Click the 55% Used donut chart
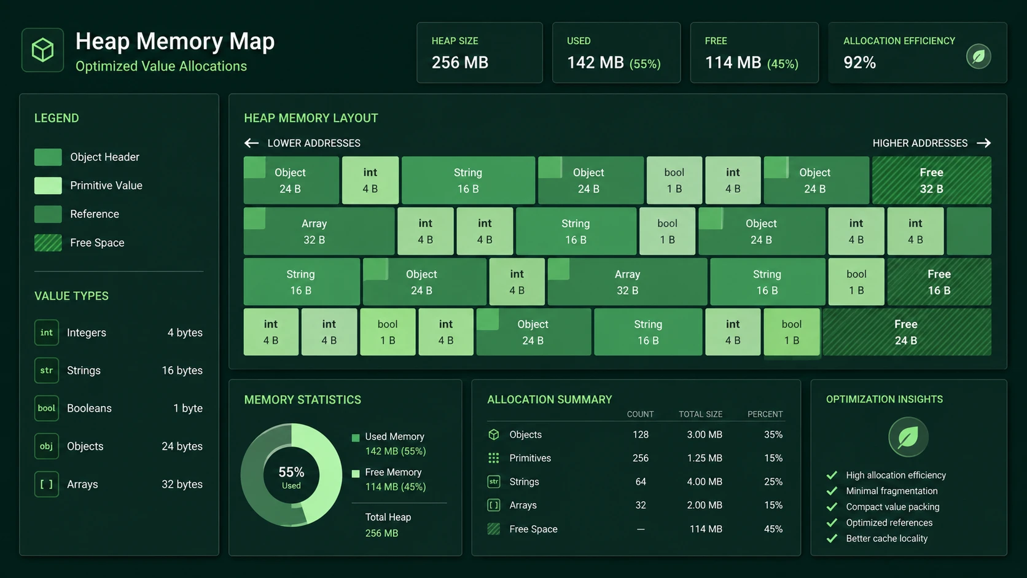This screenshot has height=578, width=1027. point(291,475)
